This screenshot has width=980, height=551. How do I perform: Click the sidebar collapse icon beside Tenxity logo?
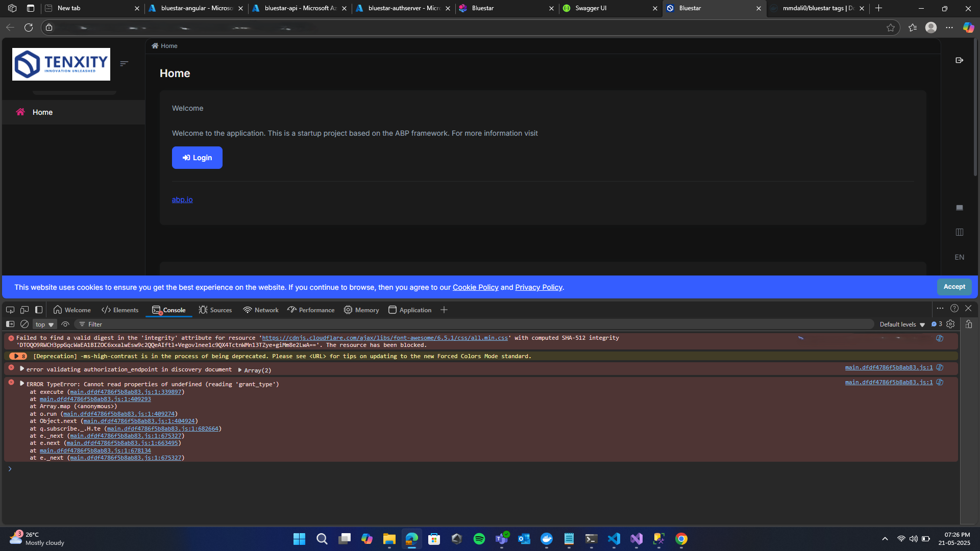coord(124,64)
